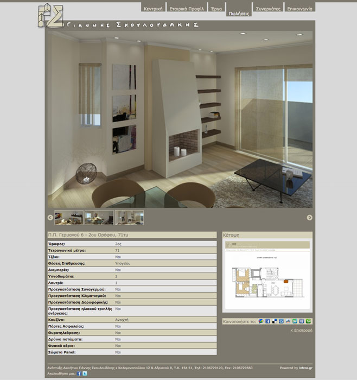Open the Twitter follow icon in footer
357x380 pixels.
click(x=85, y=373)
